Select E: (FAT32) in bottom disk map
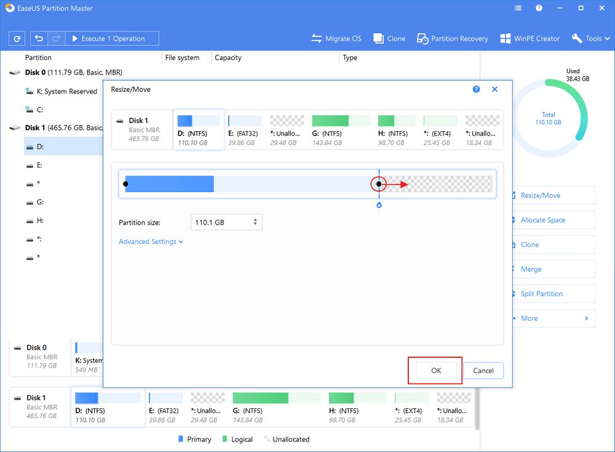The image size is (615, 452). coord(165,408)
